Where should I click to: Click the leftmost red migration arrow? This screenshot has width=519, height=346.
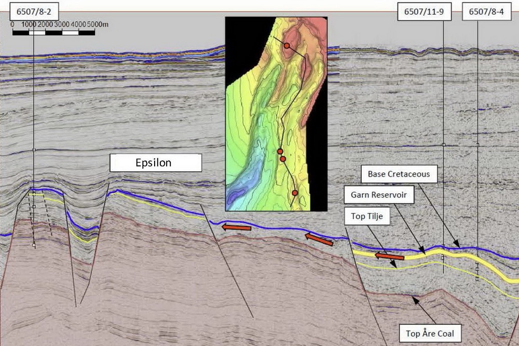[236, 227]
